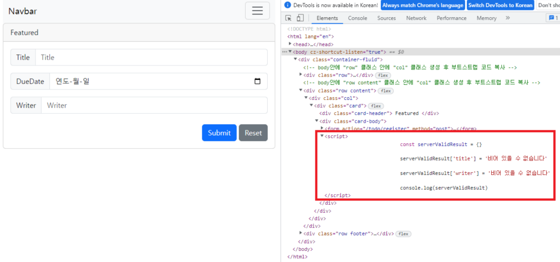
Task: Collapse the container-fluid div node
Action: [x=296, y=59]
